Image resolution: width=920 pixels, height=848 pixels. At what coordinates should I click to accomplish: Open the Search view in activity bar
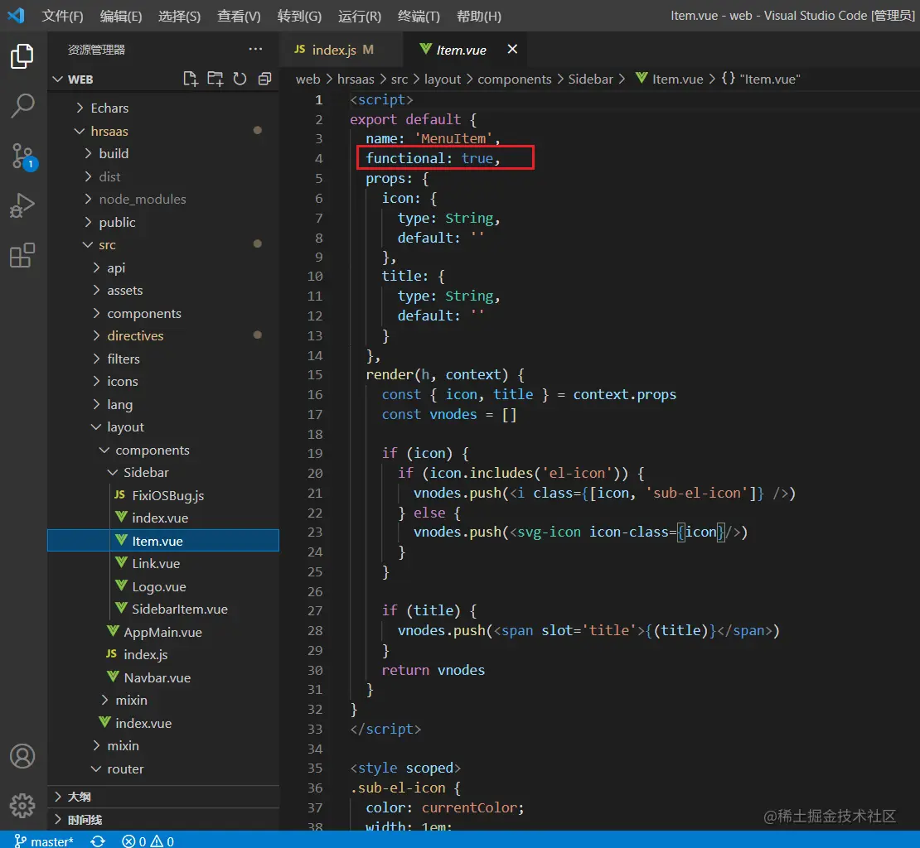22,105
